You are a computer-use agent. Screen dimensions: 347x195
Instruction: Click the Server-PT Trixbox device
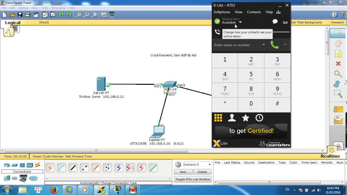tap(101, 84)
